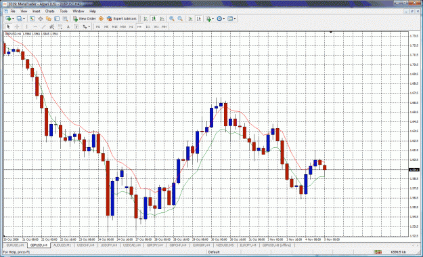423x257 pixels.
Task: Switch to M5 timeframe
Action: [x=106, y=26]
